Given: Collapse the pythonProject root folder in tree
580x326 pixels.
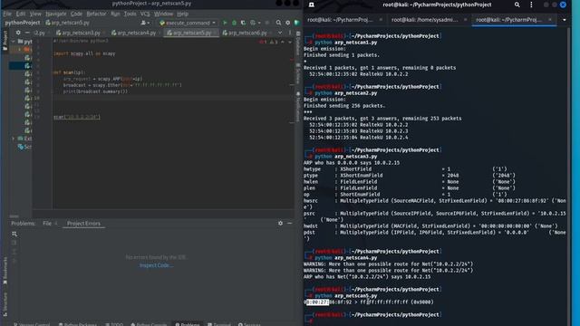Looking at the screenshot, I should point(14,42).
